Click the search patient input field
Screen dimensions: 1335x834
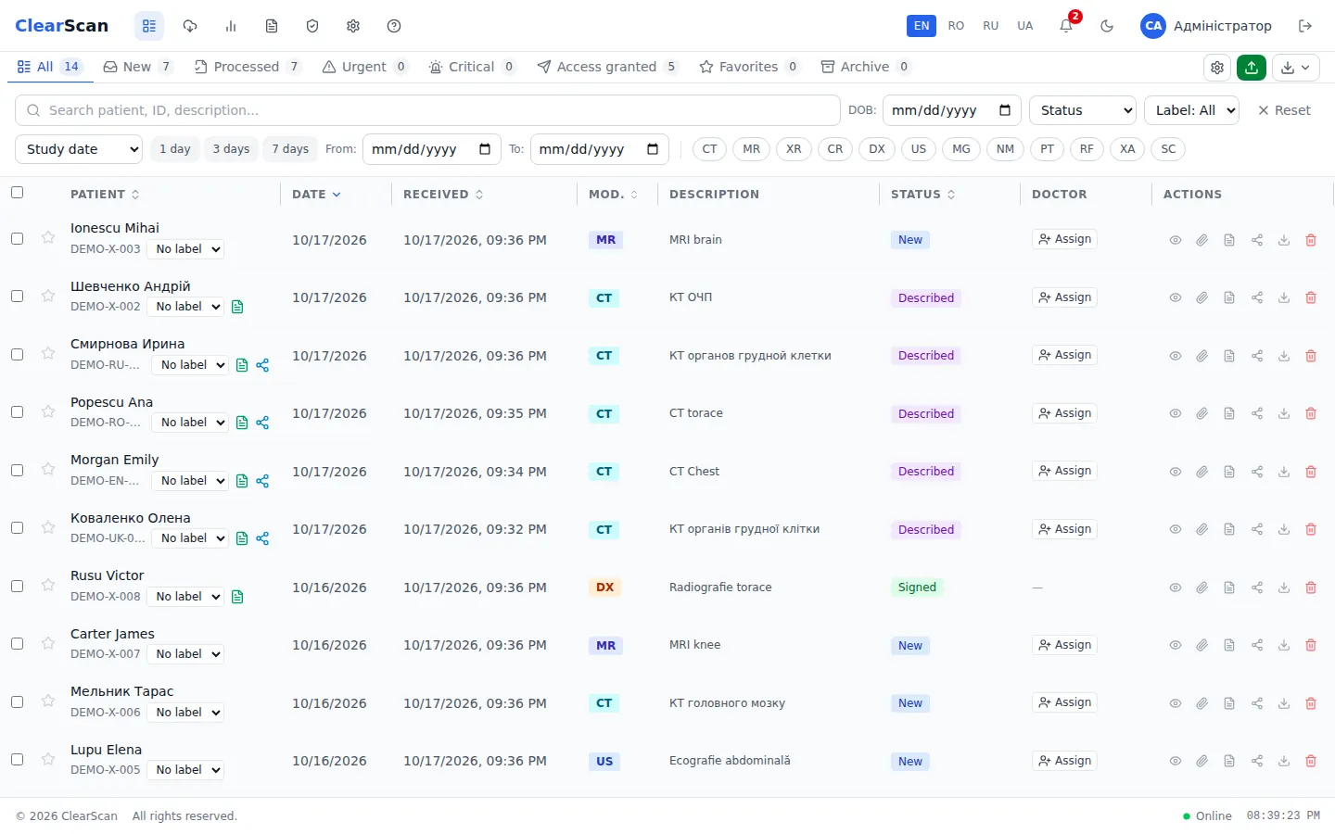coord(427,110)
